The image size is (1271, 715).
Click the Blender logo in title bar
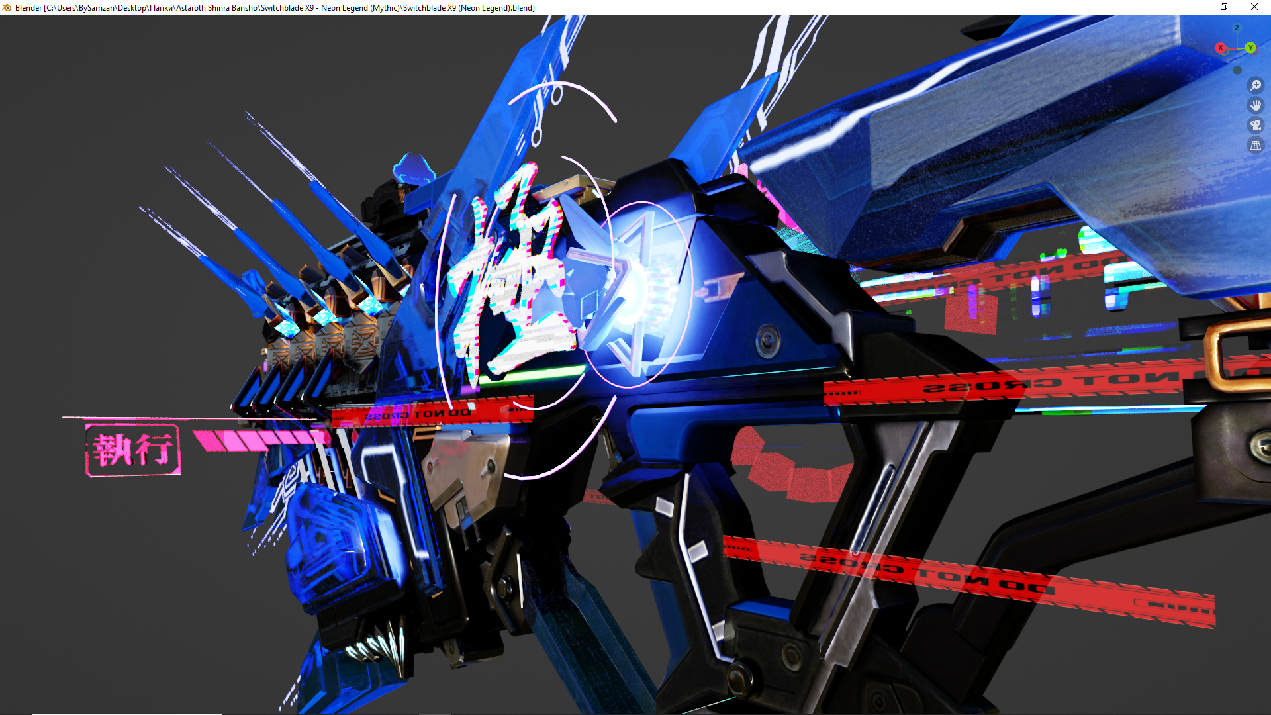pyautogui.click(x=7, y=7)
